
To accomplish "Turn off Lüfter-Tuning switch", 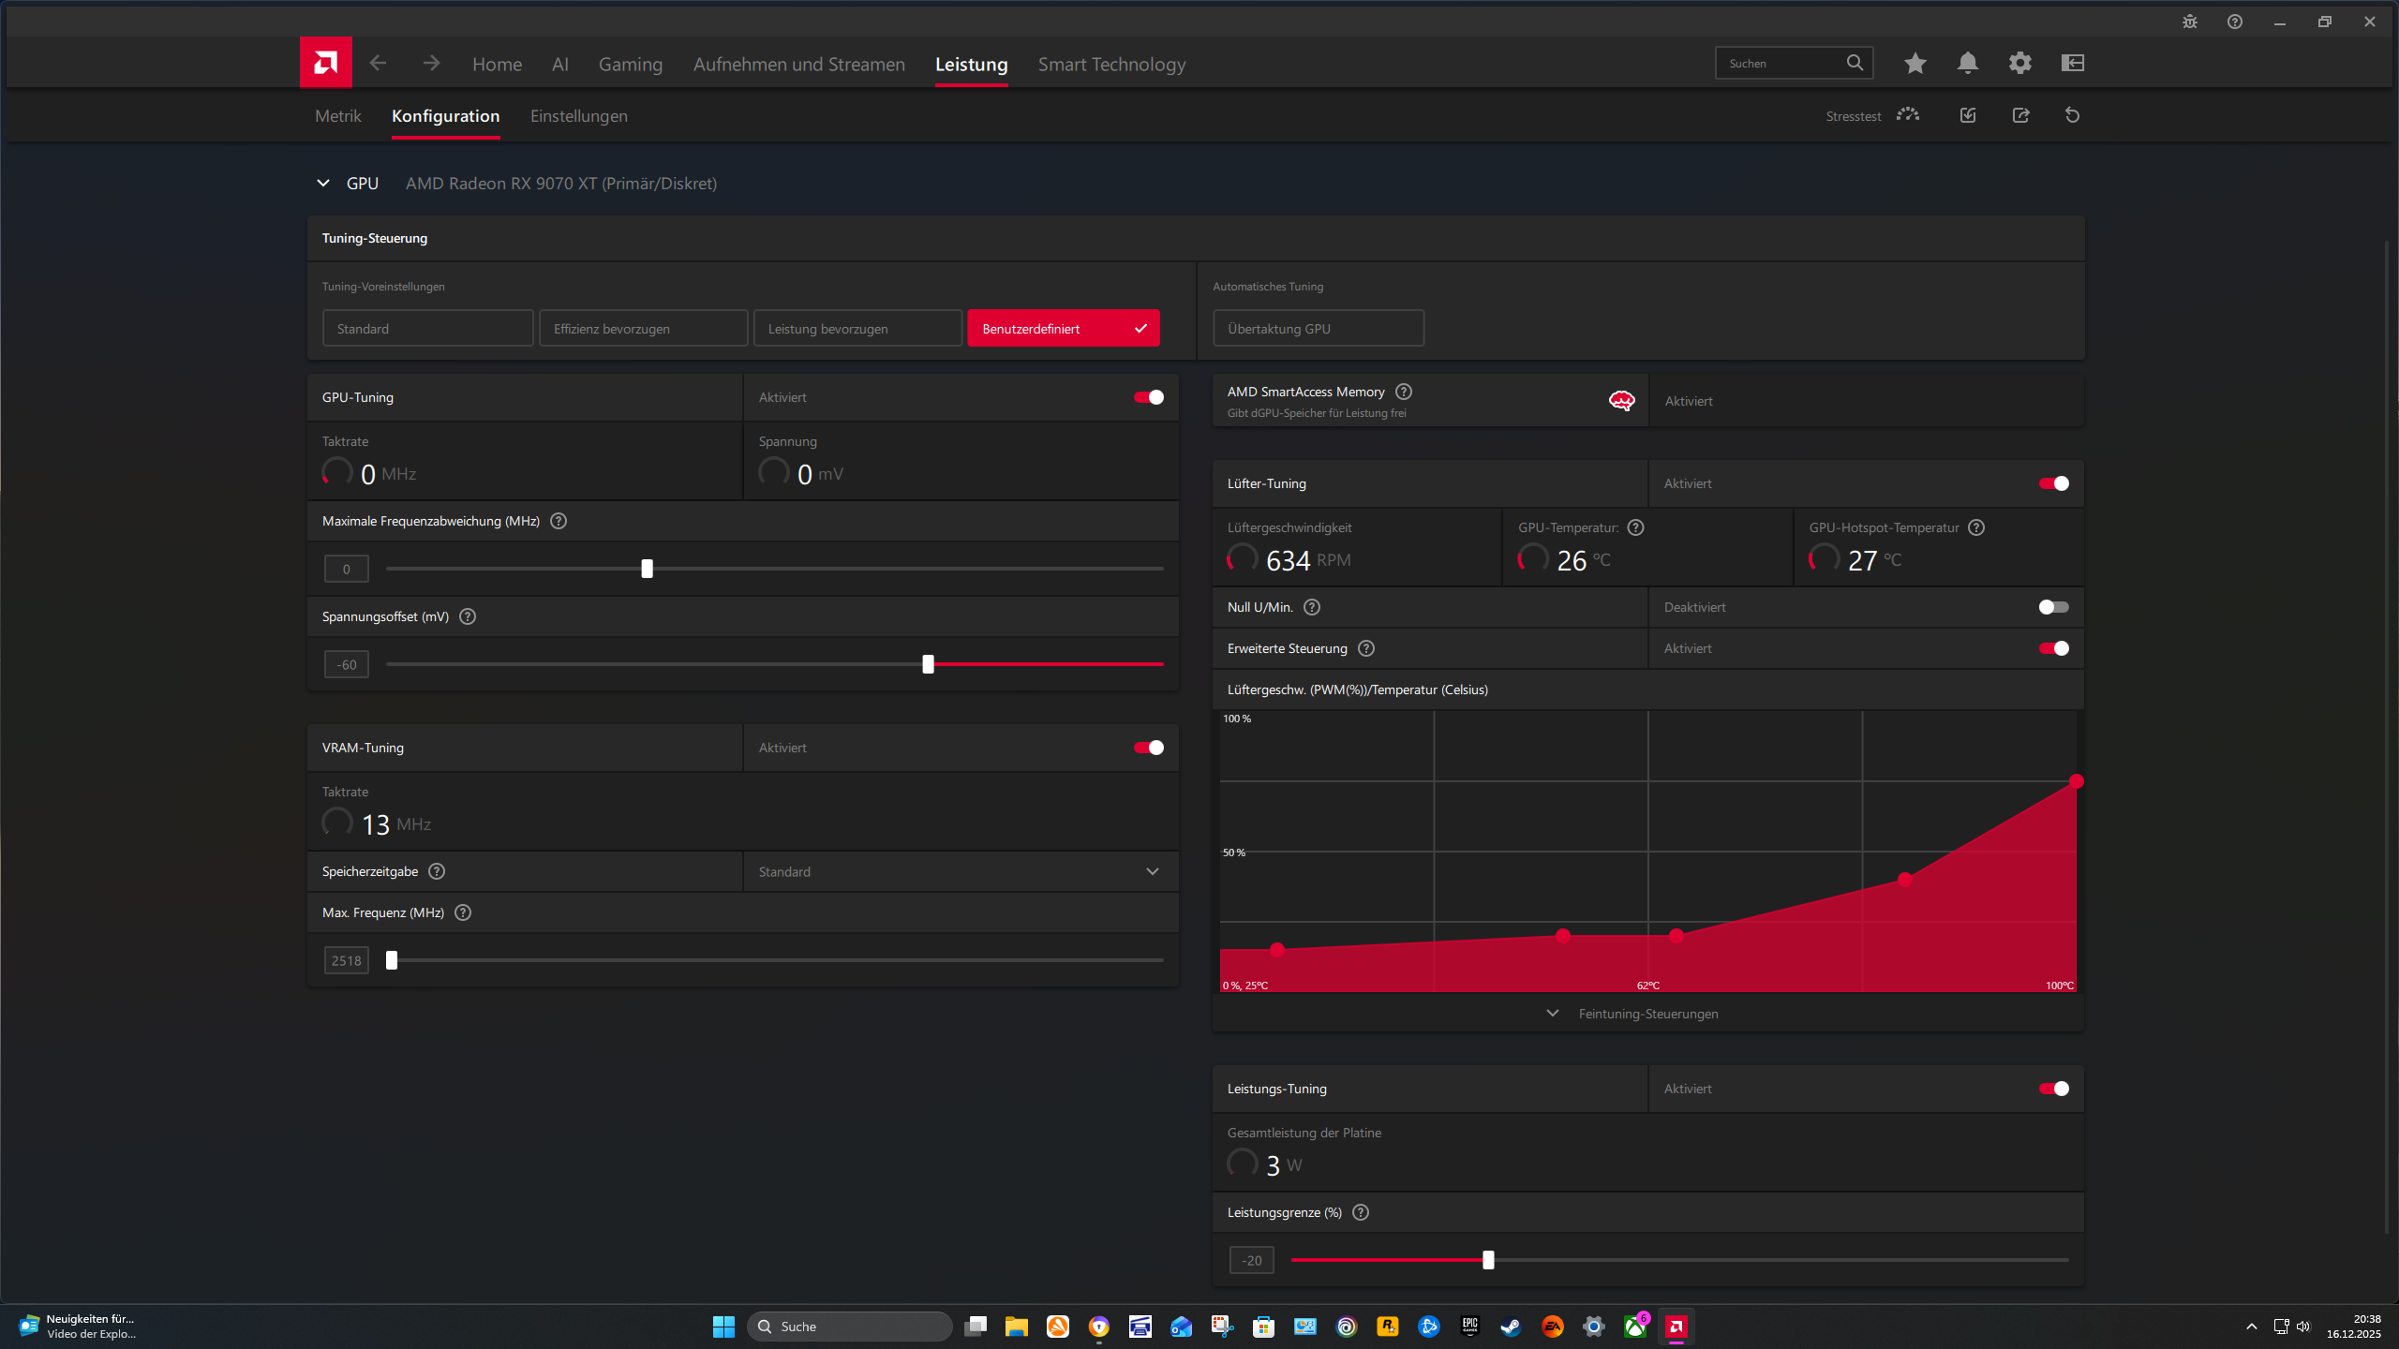I will click(2052, 482).
